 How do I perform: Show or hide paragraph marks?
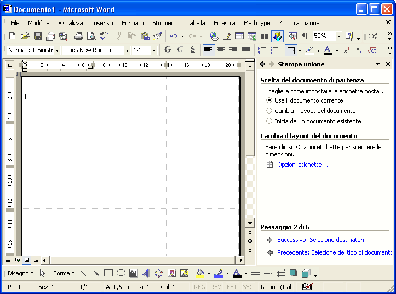pyautogui.click(x=305, y=36)
